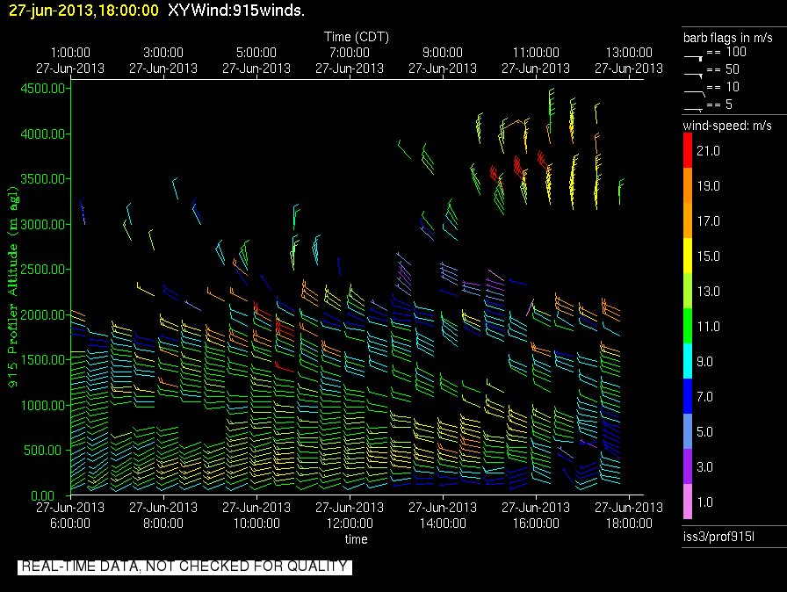The height and width of the screenshot is (592, 787).
Task: Click the '16:00:00' bottom axis tick label
Action: point(536,523)
